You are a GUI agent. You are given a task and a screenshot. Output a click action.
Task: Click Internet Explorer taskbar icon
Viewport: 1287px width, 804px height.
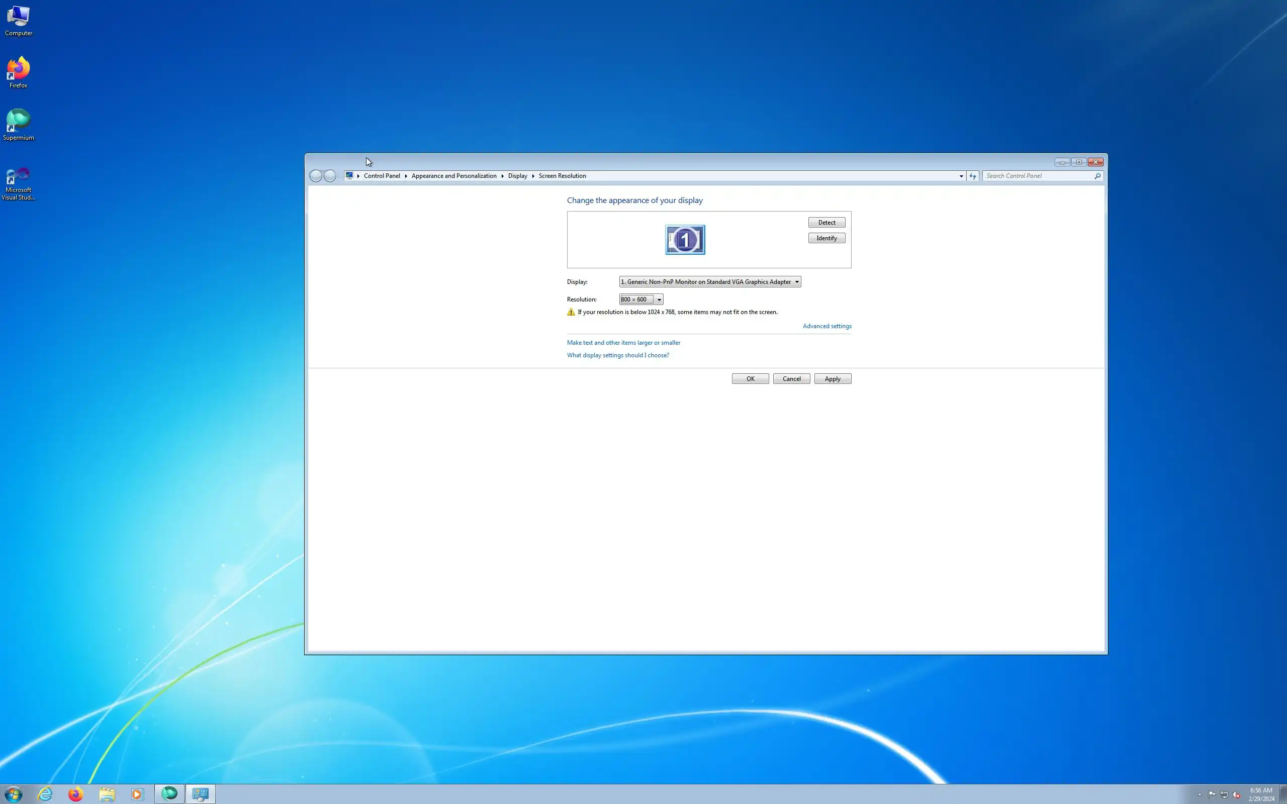(45, 794)
